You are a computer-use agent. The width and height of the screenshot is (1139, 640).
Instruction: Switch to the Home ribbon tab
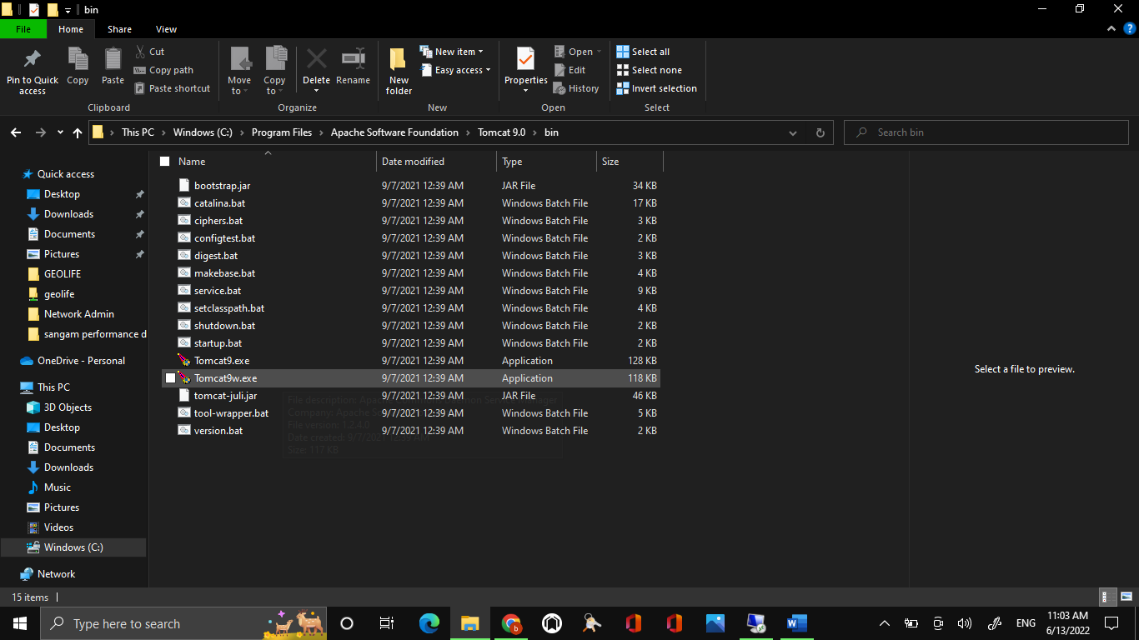(71, 29)
